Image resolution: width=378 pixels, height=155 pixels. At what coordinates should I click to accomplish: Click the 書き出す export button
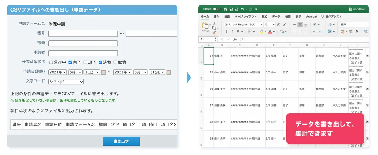point(121,141)
